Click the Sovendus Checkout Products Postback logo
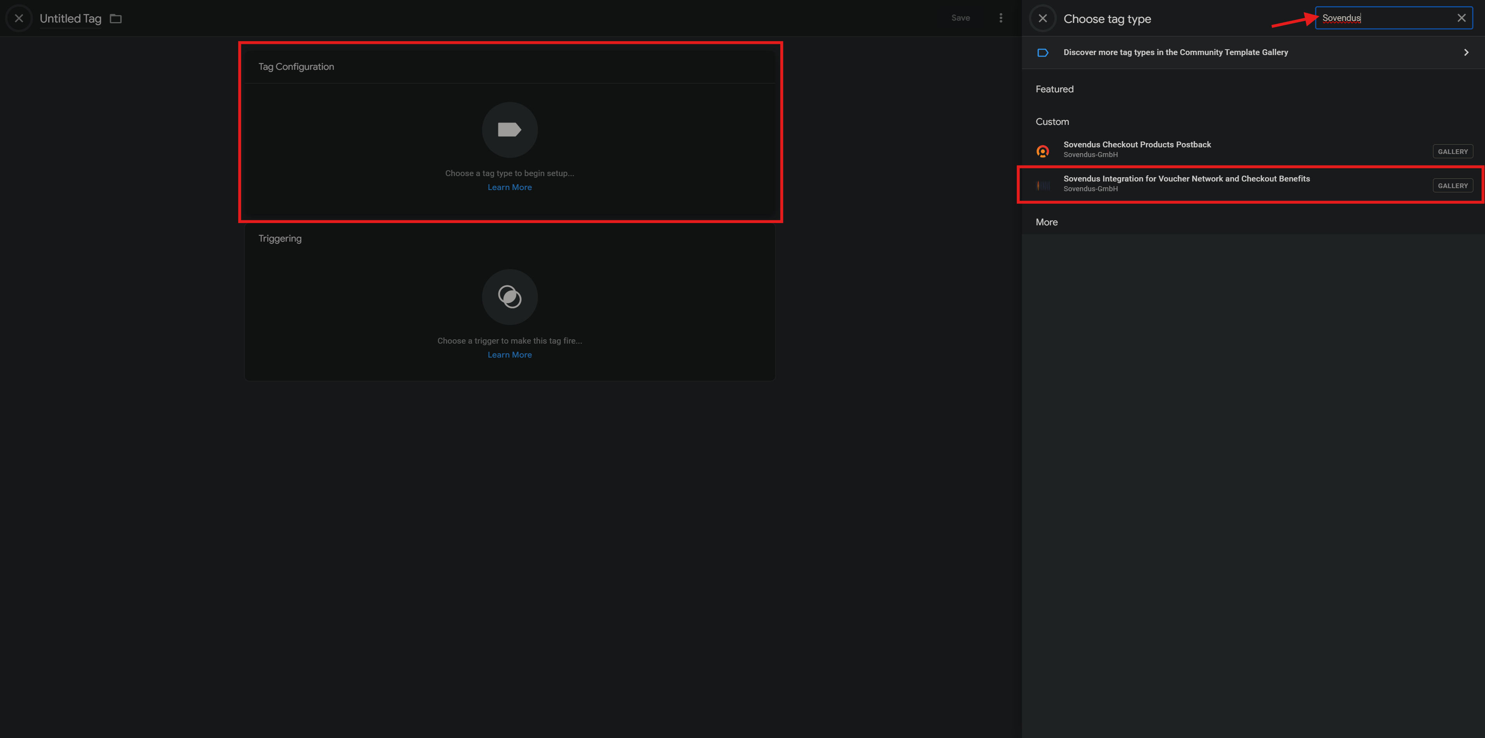Image resolution: width=1485 pixels, height=738 pixels. (x=1042, y=151)
